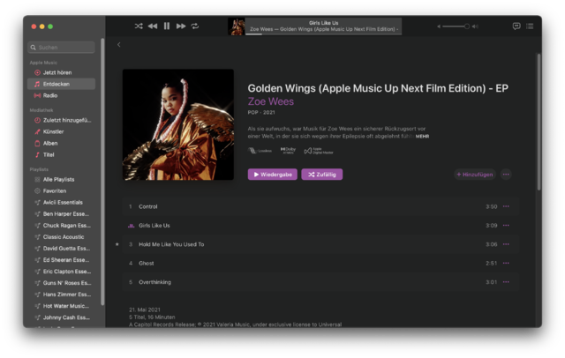The image size is (565, 358).
Task: Adjust the volume slider
Action: [x=456, y=26]
